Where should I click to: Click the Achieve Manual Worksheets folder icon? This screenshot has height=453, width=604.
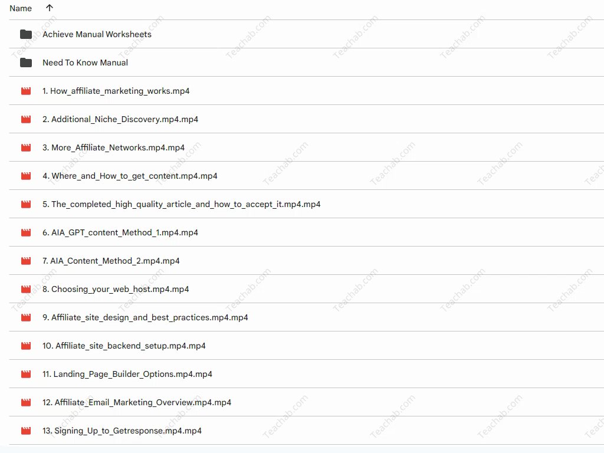(26, 34)
